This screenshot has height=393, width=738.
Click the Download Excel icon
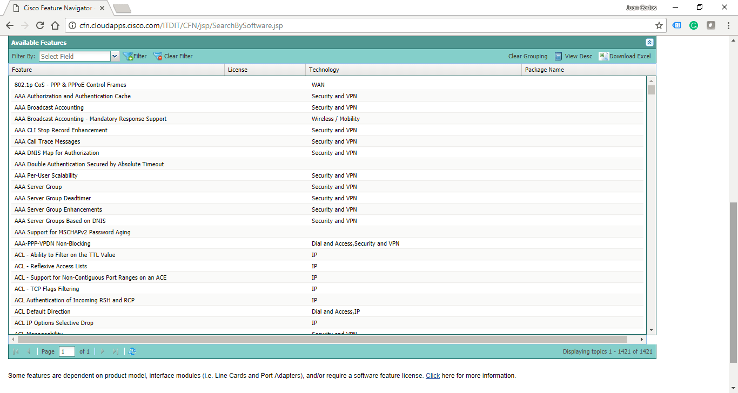tap(604, 56)
